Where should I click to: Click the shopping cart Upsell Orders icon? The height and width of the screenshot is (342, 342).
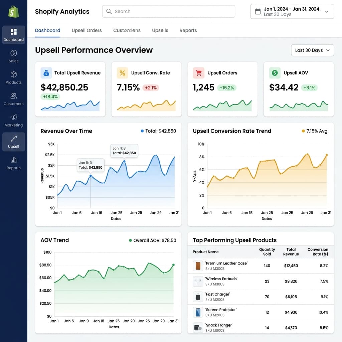pyautogui.click(x=198, y=73)
